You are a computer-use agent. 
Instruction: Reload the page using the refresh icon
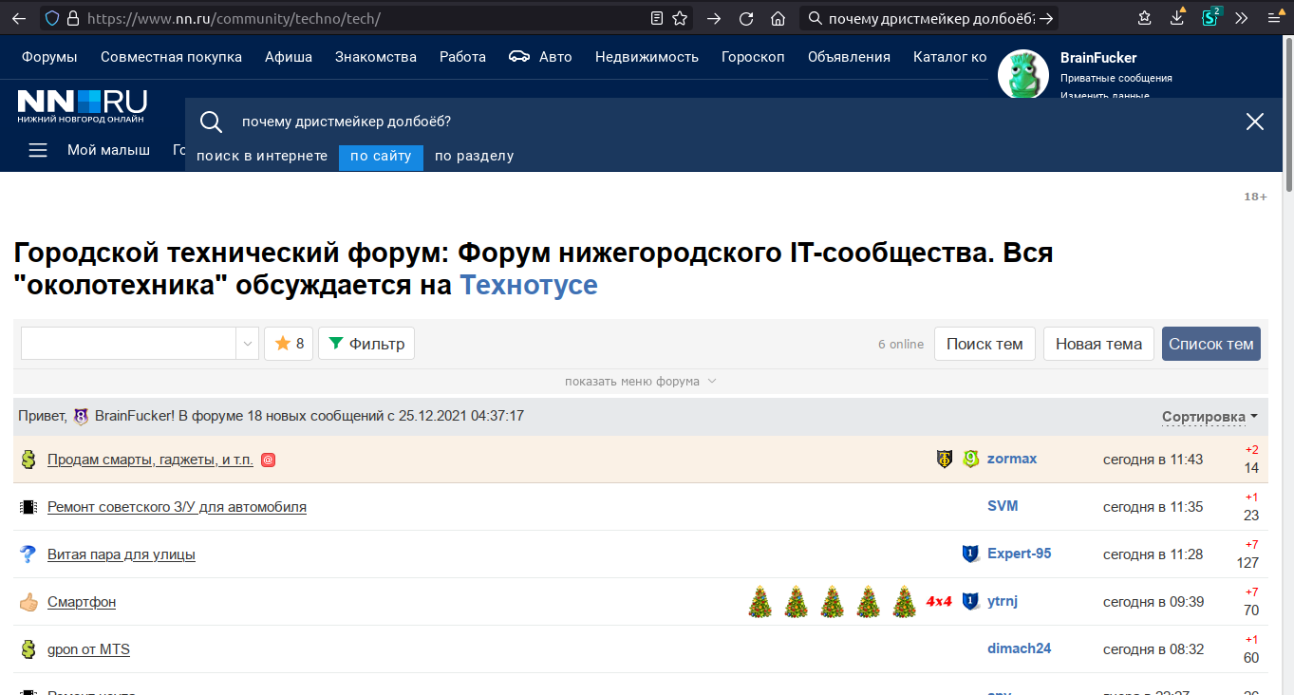(746, 18)
